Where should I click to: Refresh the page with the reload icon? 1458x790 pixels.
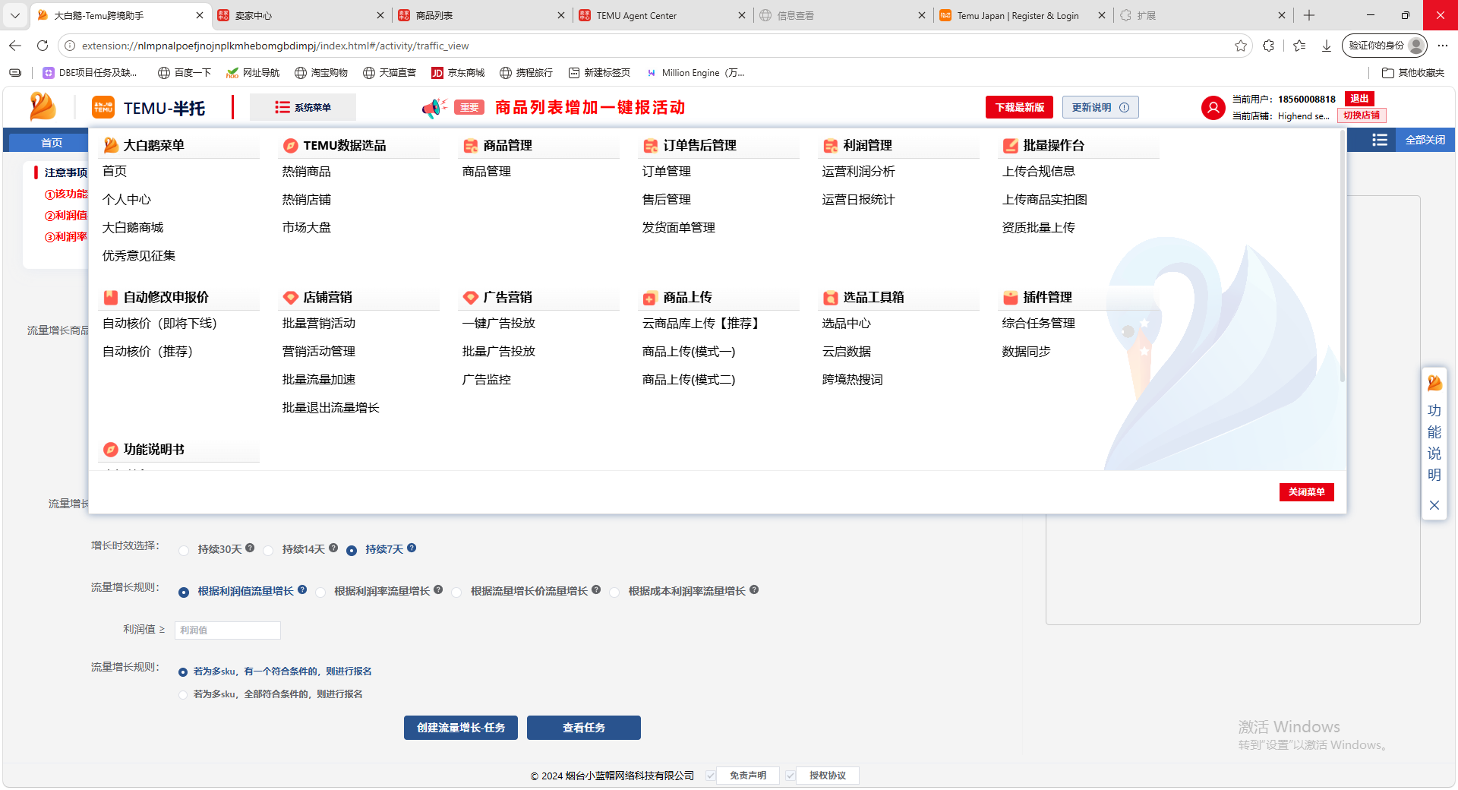[x=43, y=46]
